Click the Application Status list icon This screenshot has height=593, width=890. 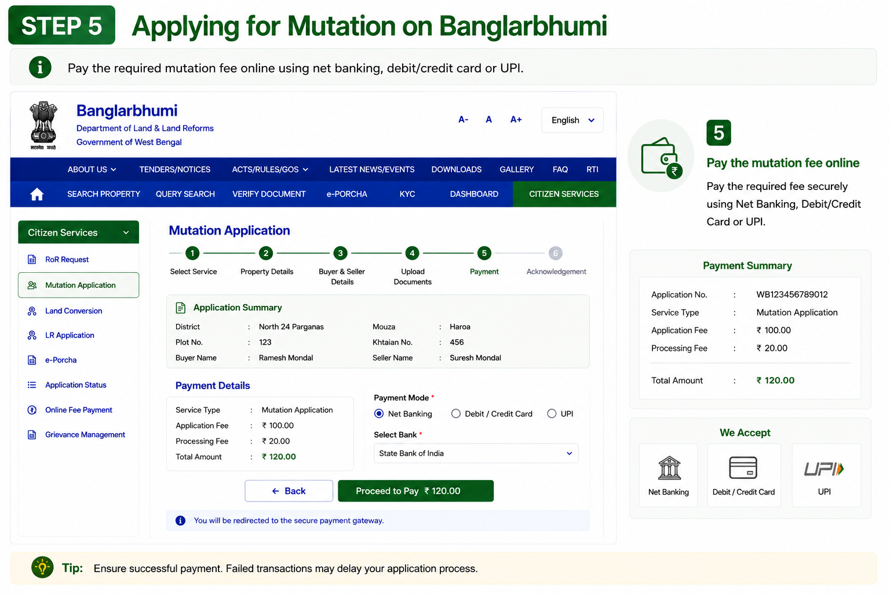[x=32, y=385]
